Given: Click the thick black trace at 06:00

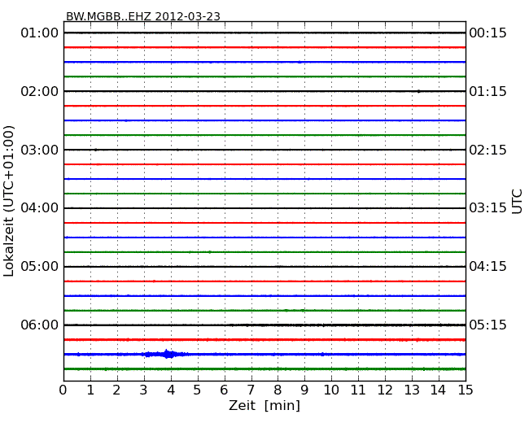Looking at the screenshot, I should 264,325.
